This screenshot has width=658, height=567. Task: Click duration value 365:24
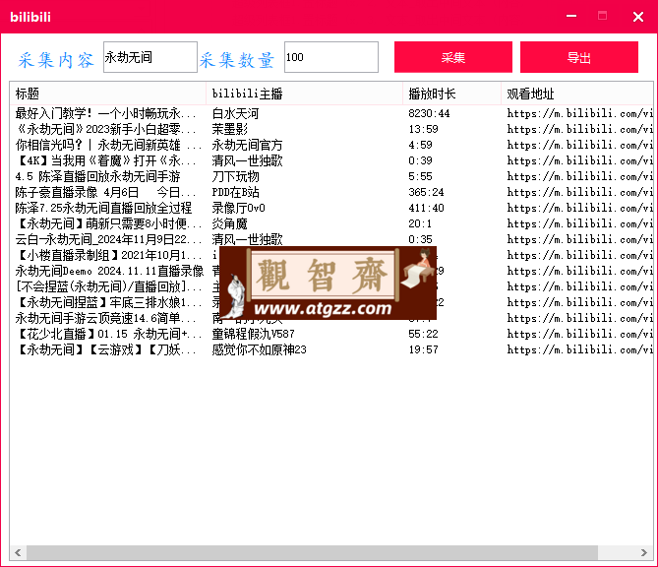(x=426, y=192)
